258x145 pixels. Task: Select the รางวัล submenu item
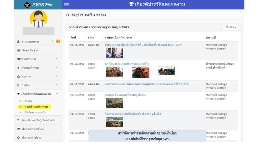(x=28, y=101)
